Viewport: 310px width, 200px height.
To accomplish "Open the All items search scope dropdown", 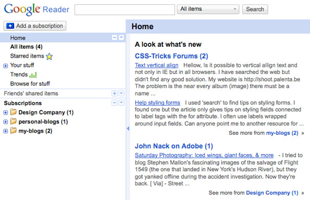I will (208, 9).
